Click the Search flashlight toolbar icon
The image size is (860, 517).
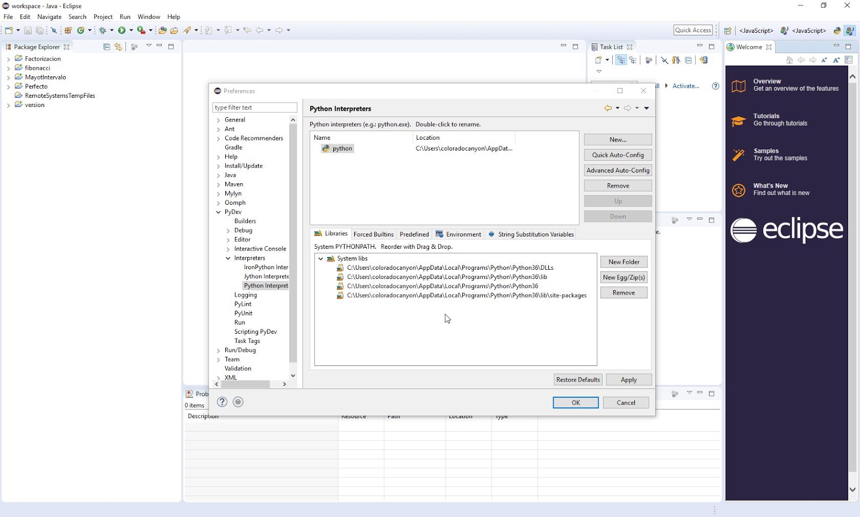(187, 31)
